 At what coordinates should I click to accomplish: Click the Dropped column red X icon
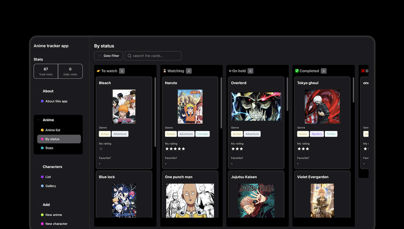(x=363, y=70)
